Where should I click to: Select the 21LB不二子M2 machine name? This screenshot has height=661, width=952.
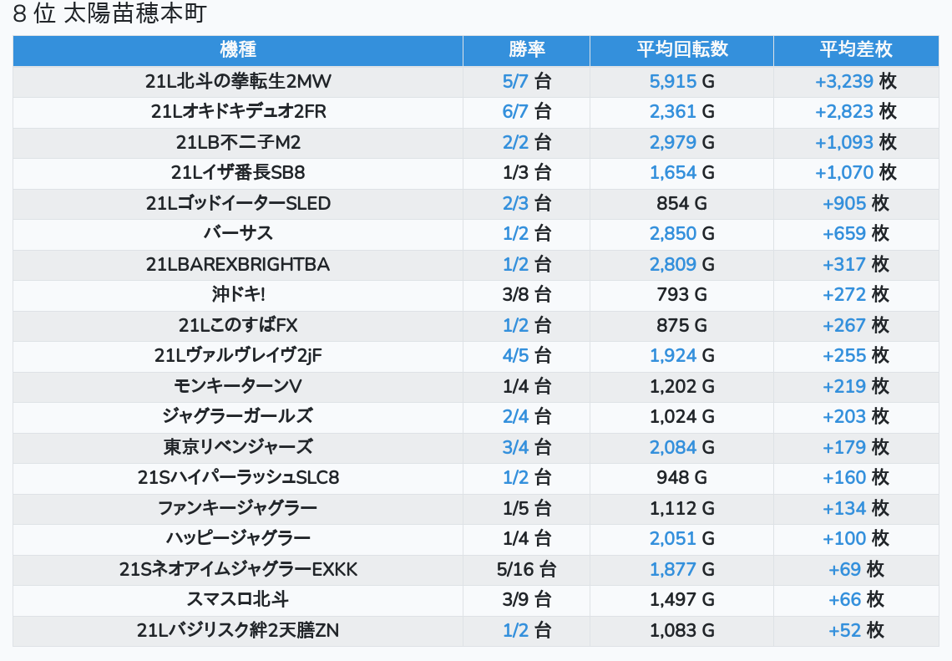238,143
